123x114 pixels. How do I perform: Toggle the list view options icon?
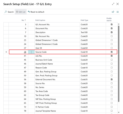pyautogui.click(x=118, y=12)
